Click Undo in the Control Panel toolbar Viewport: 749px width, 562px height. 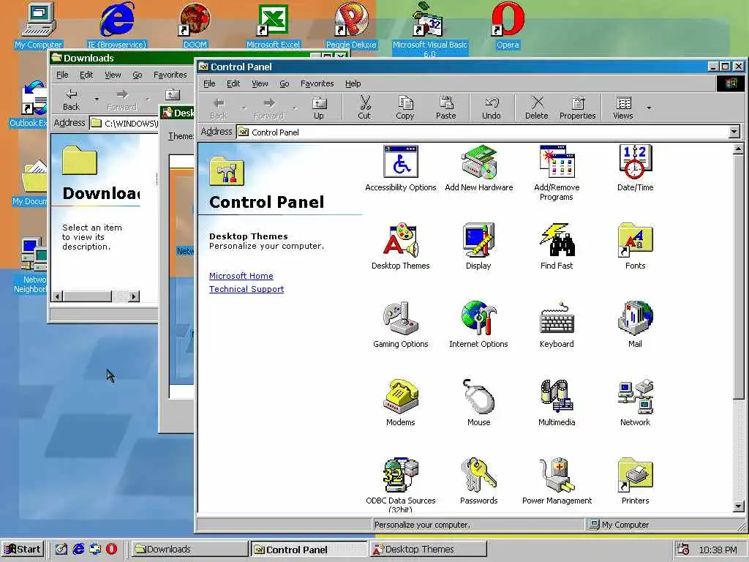(491, 108)
